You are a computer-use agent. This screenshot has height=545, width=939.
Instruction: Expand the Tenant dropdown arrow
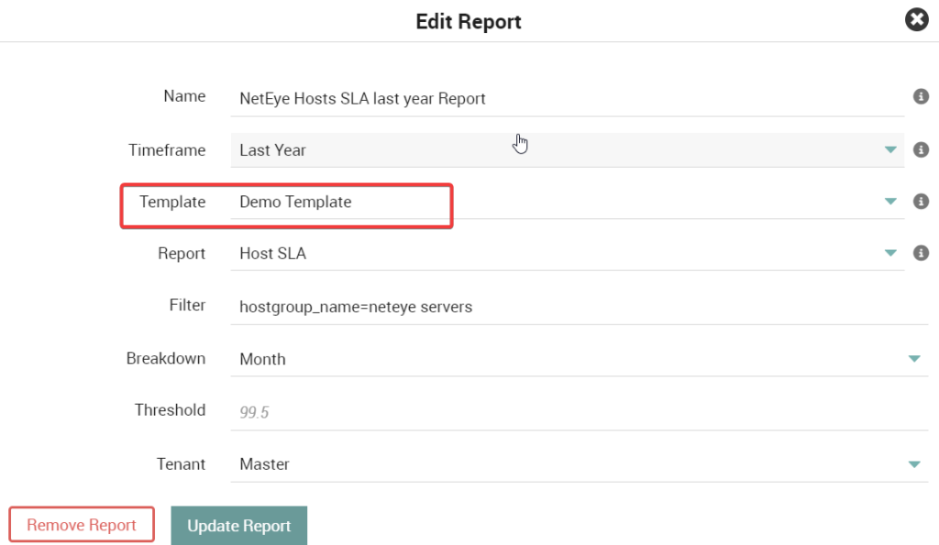pyautogui.click(x=914, y=464)
